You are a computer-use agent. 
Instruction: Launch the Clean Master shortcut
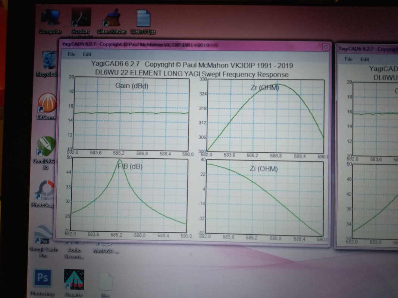pos(112,22)
